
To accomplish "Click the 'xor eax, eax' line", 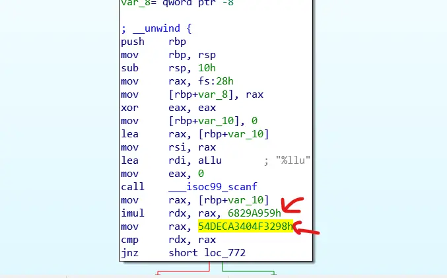I will click(x=168, y=108).
